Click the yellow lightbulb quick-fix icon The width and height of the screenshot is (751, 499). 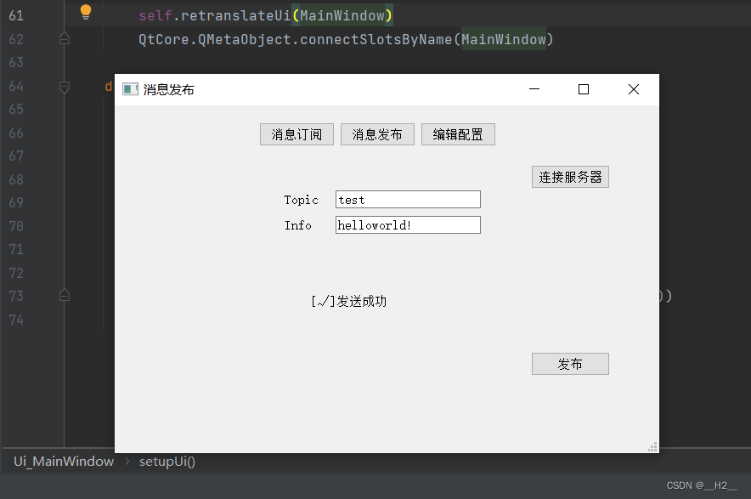pyautogui.click(x=85, y=12)
